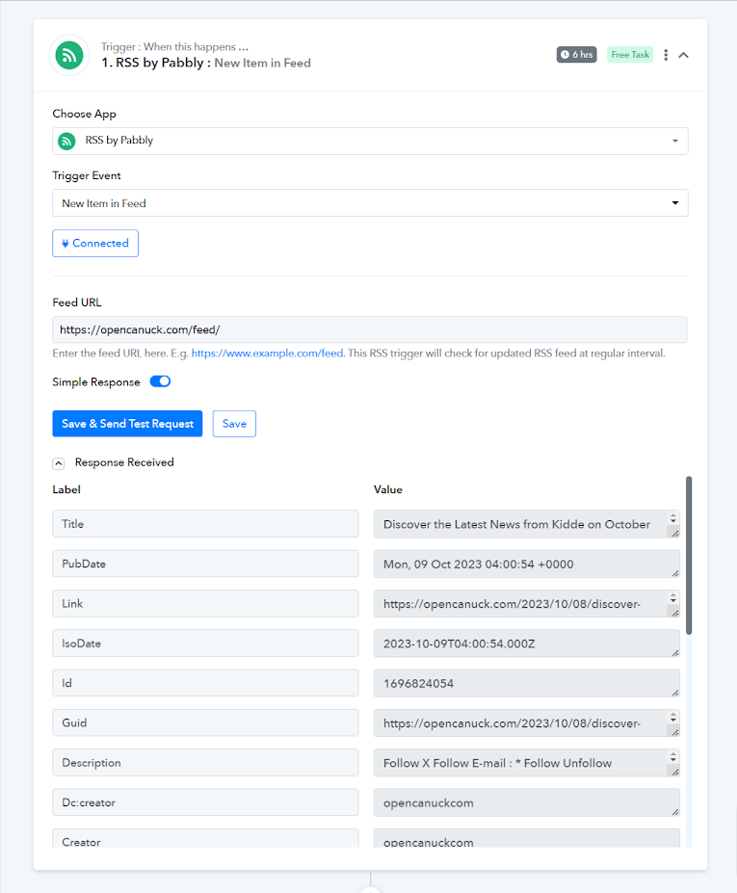Screen dimensions: 737x893
Task: Click the Dc:creator label field
Action: [205, 802]
